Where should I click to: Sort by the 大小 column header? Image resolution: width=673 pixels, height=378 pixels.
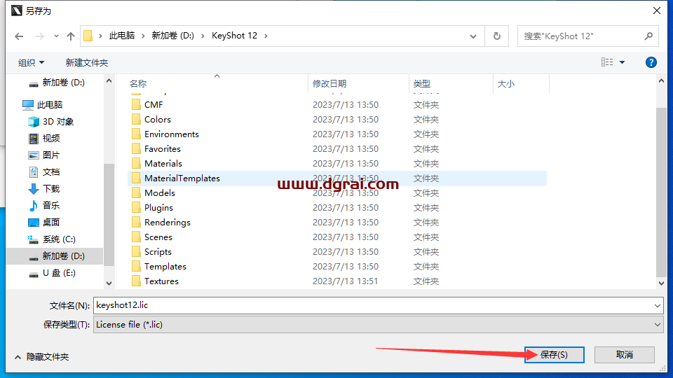point(505,83)
